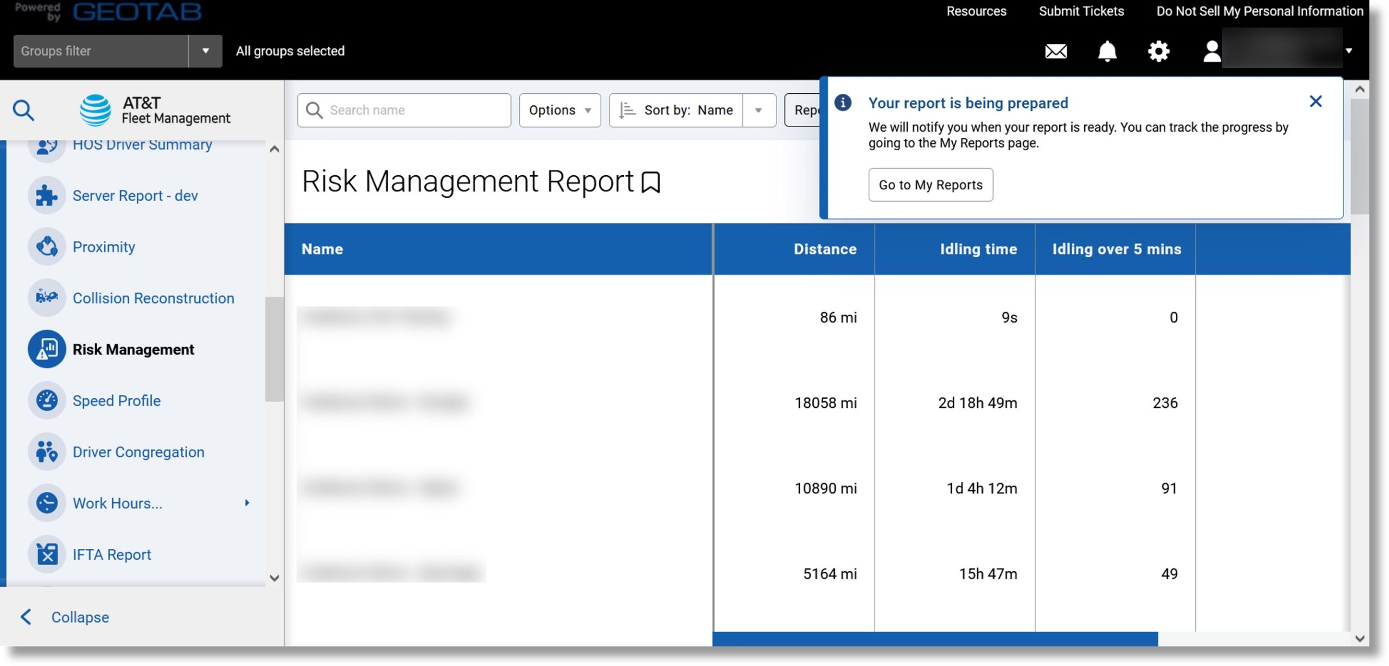The width and height of the screenshot is (1389, 666).
Task: Expand the user account dropdown arrow
Action: click(x=1349, y=51)
